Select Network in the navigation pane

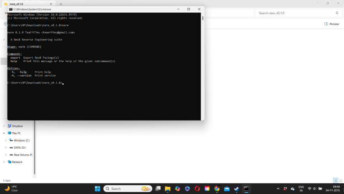(x=17, y=162)
